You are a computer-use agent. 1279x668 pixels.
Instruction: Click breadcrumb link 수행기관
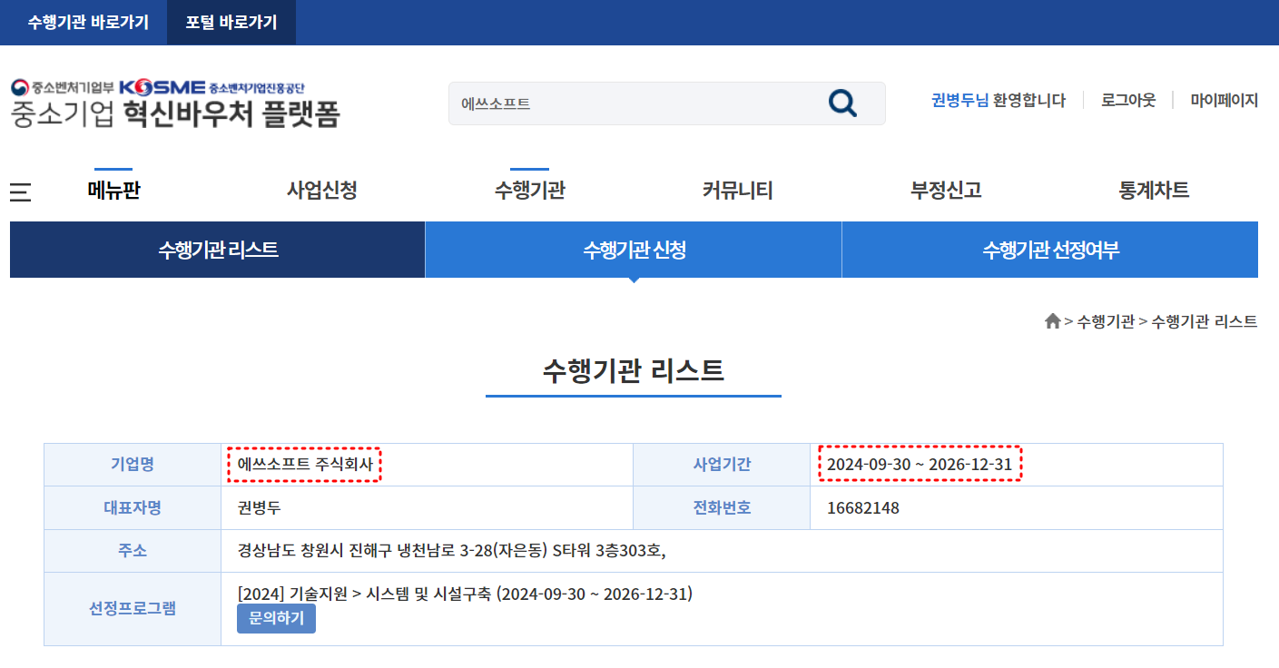(x=1106, y=321)
